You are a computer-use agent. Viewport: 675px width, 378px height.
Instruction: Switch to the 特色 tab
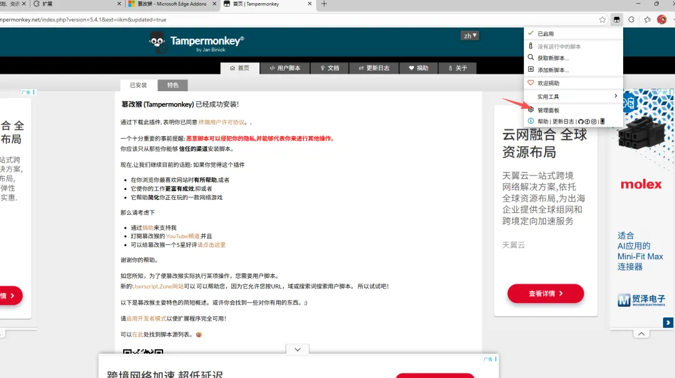click(172, 85)
